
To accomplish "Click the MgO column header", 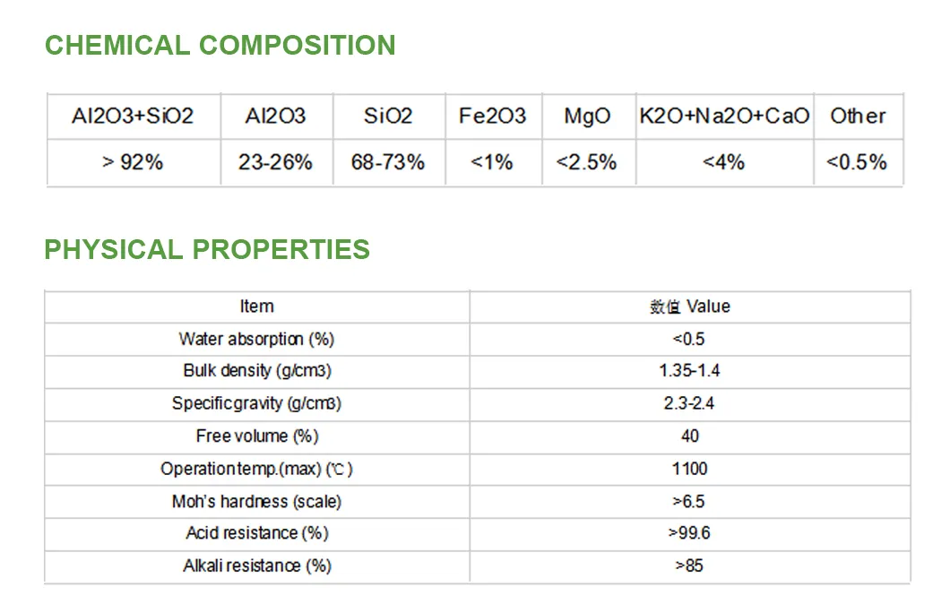I will (587, 116).
